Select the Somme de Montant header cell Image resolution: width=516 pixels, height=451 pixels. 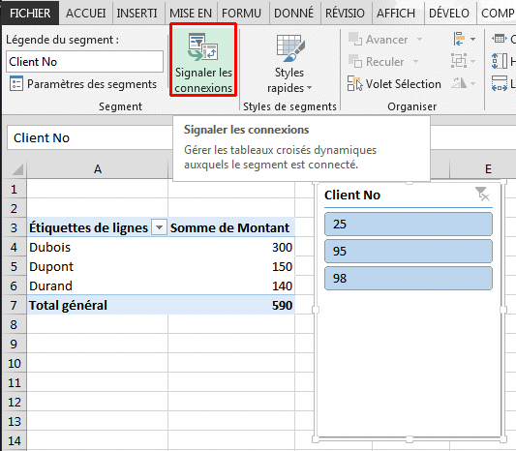point(231,227)
